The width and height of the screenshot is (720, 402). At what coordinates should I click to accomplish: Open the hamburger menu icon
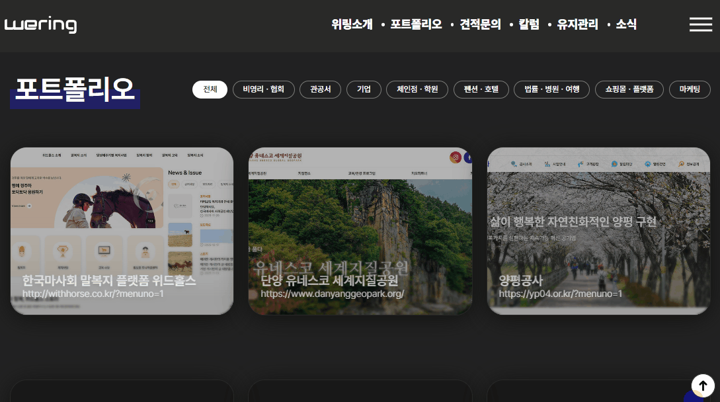[701, 24]
